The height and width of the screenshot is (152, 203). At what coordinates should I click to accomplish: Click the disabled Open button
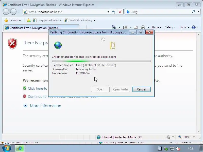click(100, 89)
